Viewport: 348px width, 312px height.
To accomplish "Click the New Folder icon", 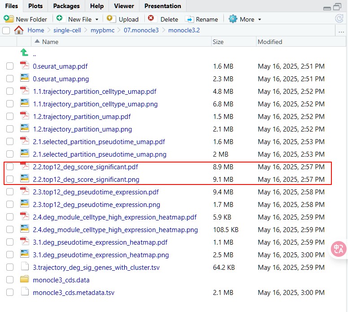I will [x=9, y=19].
